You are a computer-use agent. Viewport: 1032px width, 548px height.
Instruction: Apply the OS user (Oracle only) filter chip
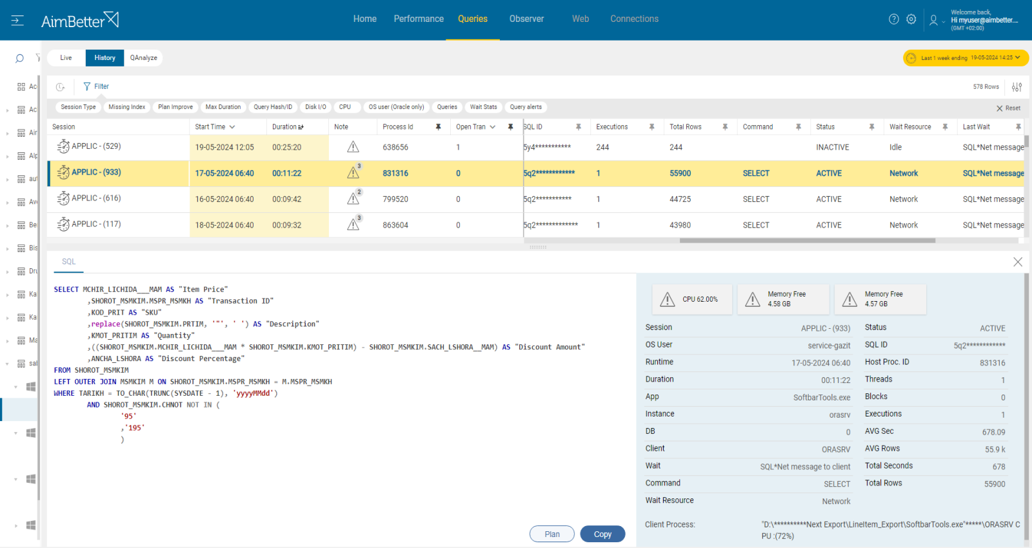396,107
